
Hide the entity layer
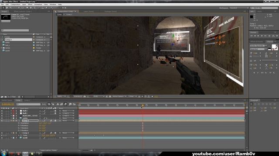click(x=2, y=118)
